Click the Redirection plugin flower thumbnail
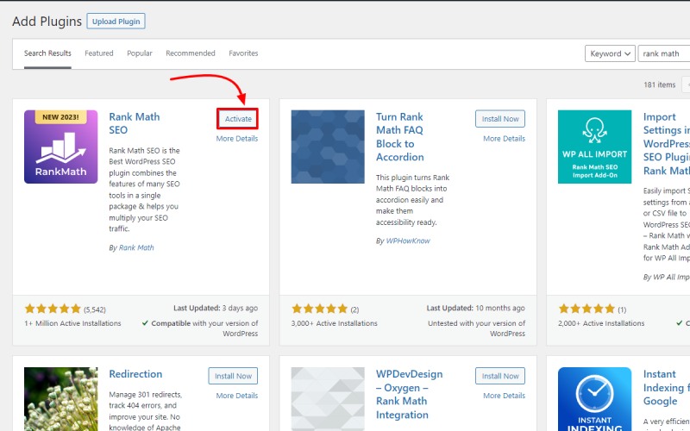 tap(60, 399)
